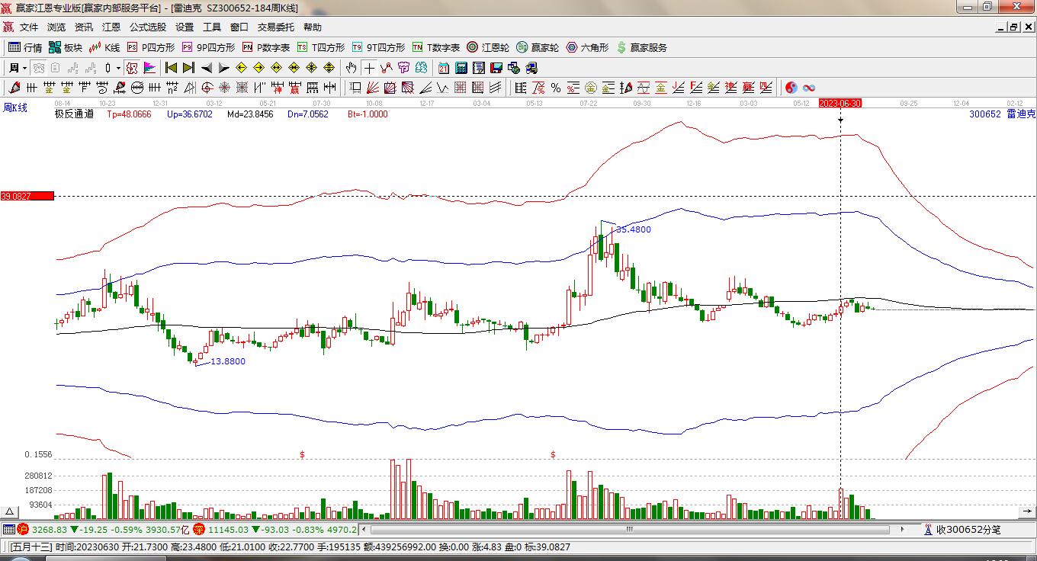The image size is (1037, 561).
Task: Open the T四方形 tool
Action: (x=321, y=47)
